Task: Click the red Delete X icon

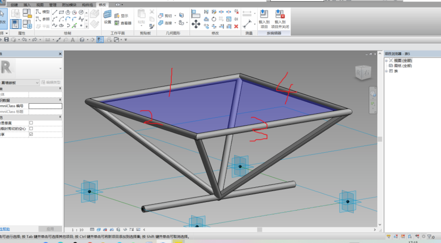Action: pos(236,27)
